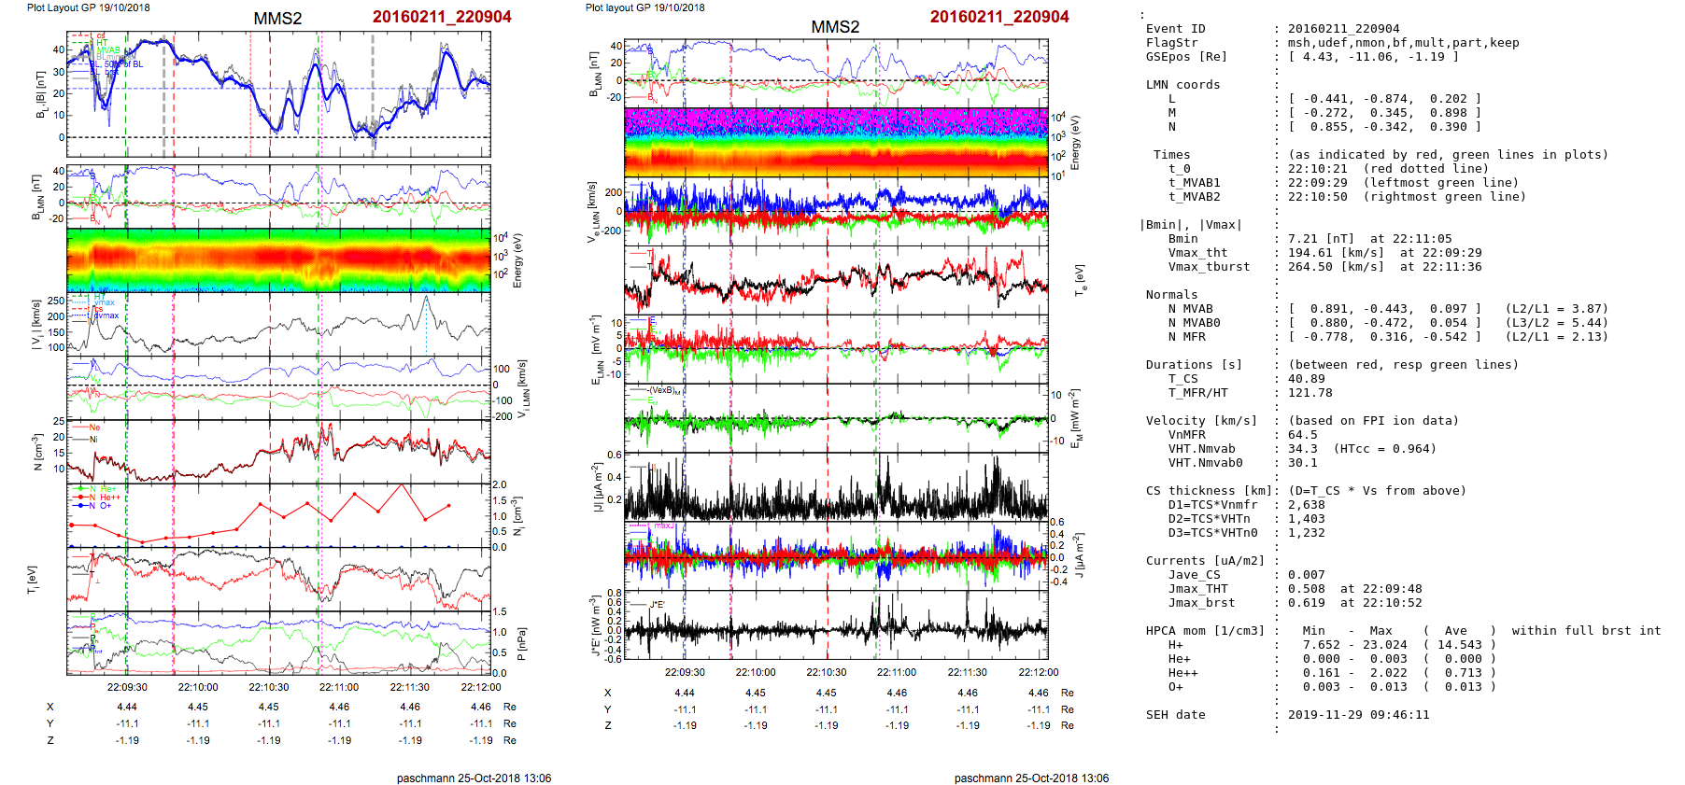
Task: Click the 22:10:00 time tick under left plot
Action: [198, 687]
